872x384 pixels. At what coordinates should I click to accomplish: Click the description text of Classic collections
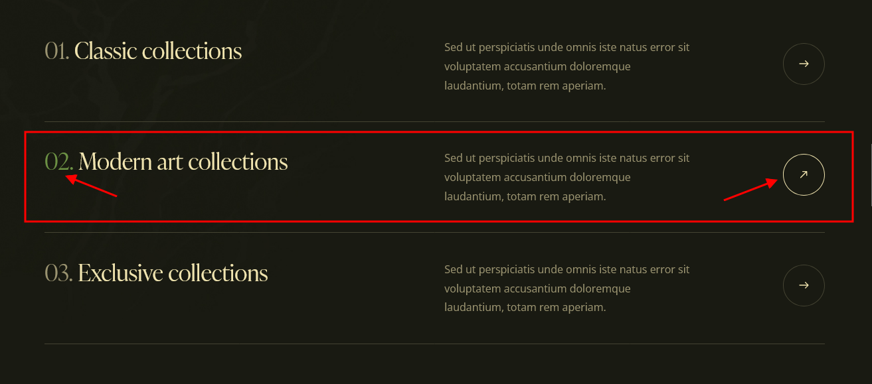[567, 66]
